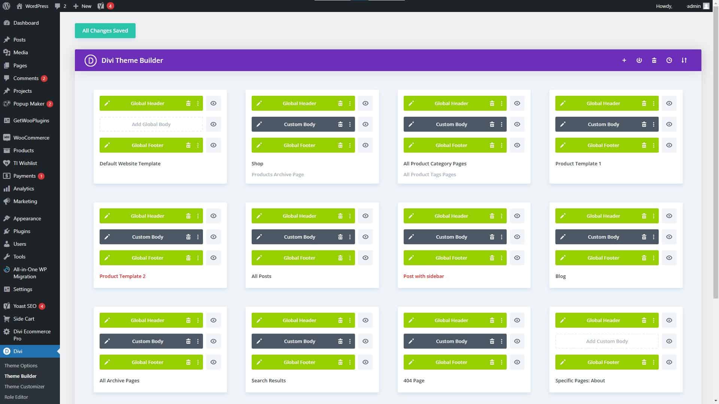Click Add Custom Body in Specific Pages: About
The image size is (719, 404).
[x=607, y=341]
